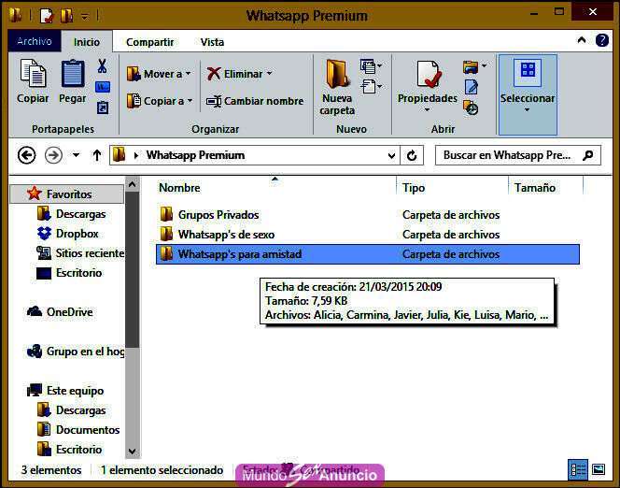Select Grupo en el hogar item
This screenshot has height=488, width=620.
click(x=75, y=352)
